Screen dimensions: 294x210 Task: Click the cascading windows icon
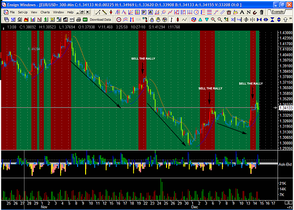pyautogui.click(x=7, y=20)
